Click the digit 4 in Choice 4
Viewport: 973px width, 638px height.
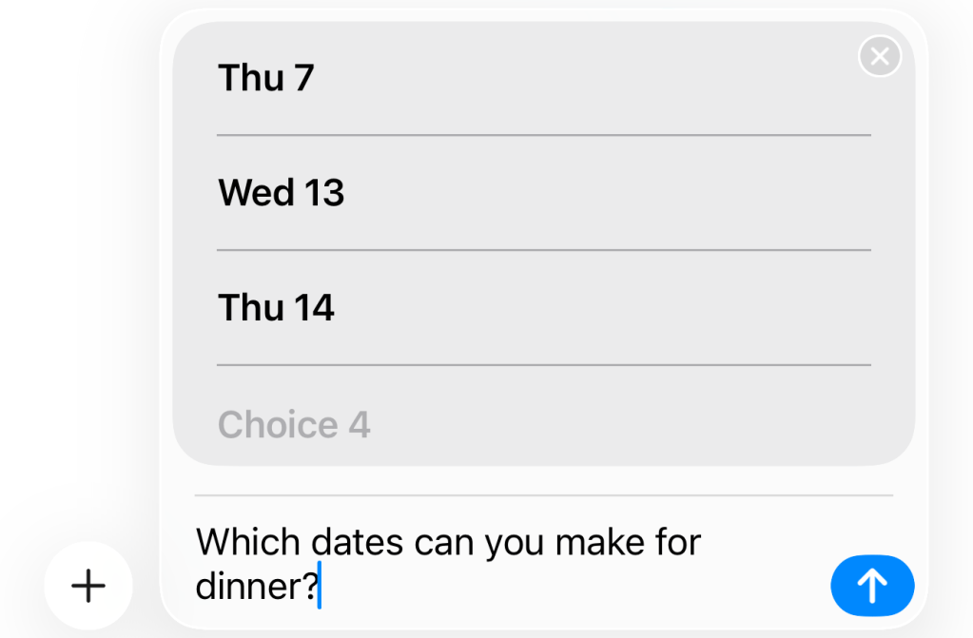(359, 424)
